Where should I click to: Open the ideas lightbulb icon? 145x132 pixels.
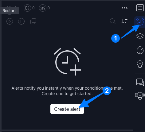(140, 64)
